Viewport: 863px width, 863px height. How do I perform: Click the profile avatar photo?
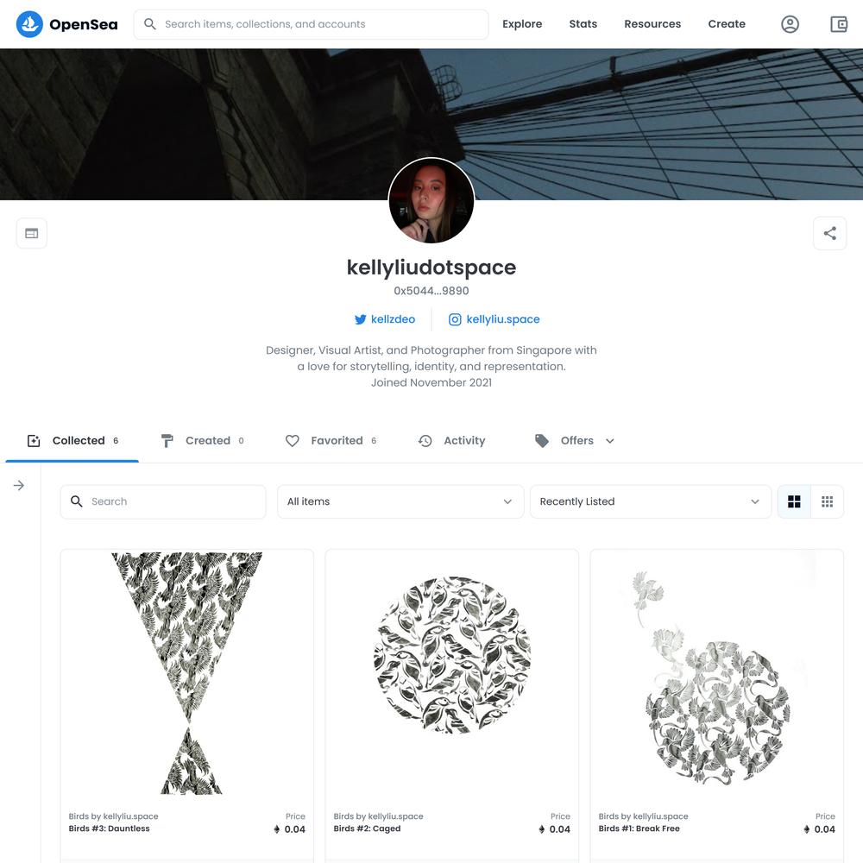pos(431,200)
